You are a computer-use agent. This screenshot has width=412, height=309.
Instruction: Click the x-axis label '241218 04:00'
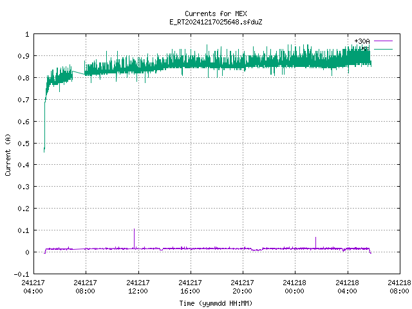coord(347,286)
